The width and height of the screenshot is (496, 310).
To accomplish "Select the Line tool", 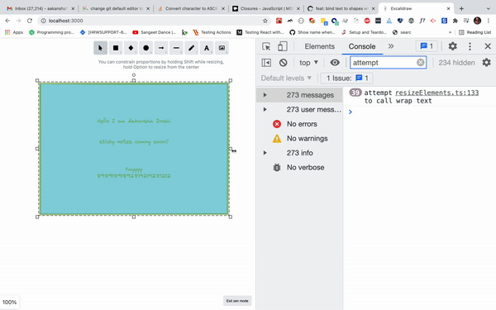I will pyautogui.click(x=176, y=48).
